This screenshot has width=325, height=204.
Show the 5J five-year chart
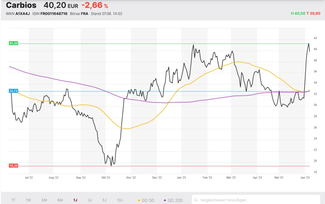click(104, 200)
